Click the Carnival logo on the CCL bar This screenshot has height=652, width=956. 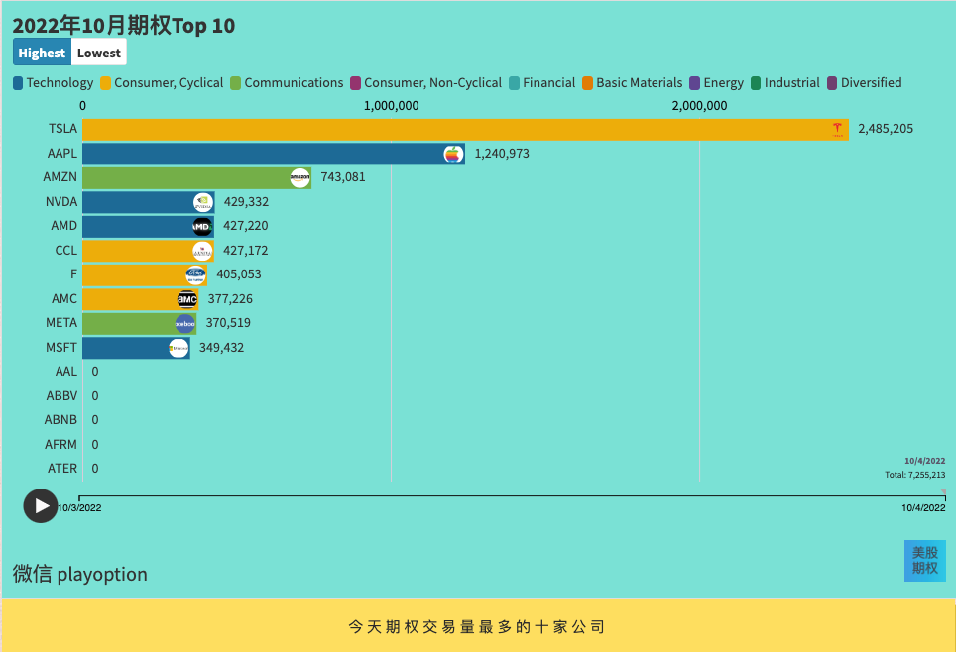pos(202,251)
